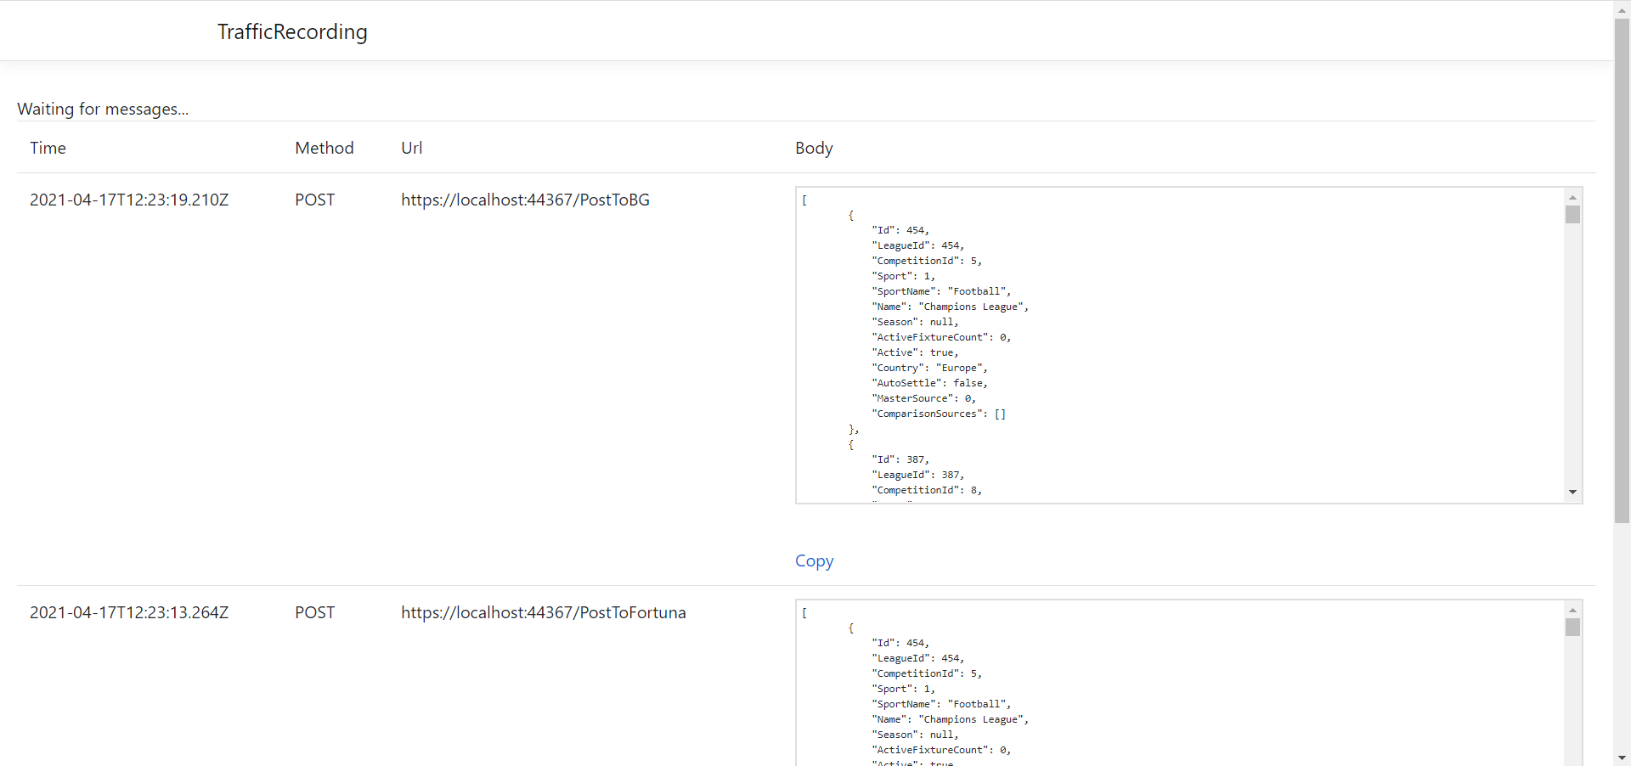Click up arrow of PostToFortuna body scrollbar

(x=1572, y=609)
